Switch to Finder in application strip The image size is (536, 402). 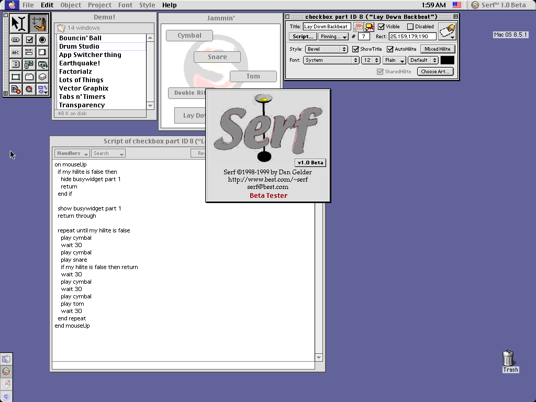6,359
